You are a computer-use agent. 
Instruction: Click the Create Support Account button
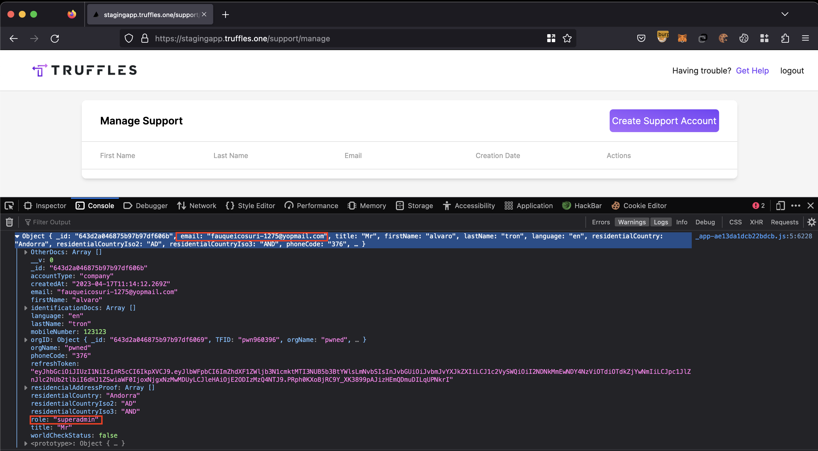[664, 120]
